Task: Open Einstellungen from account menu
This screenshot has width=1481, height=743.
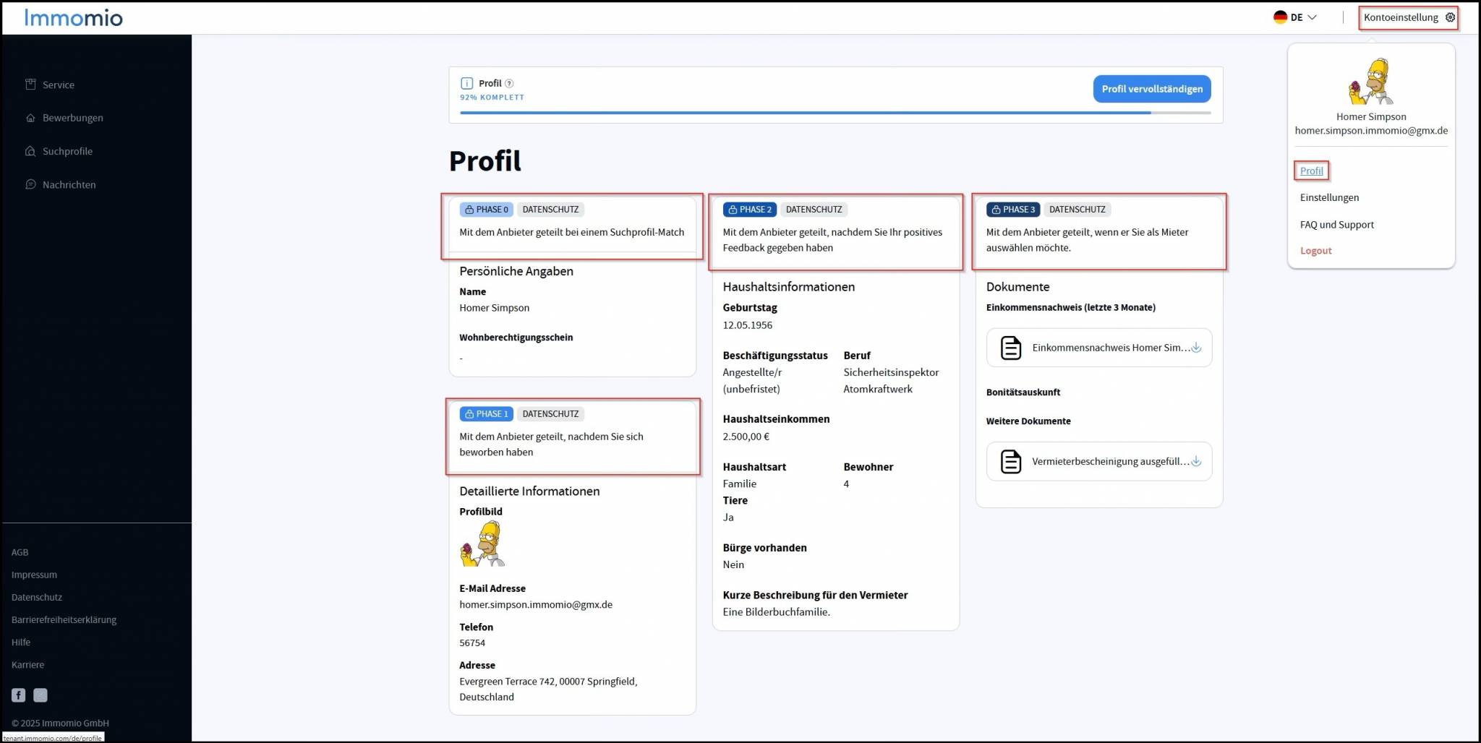Action: tap(1329, 197)
